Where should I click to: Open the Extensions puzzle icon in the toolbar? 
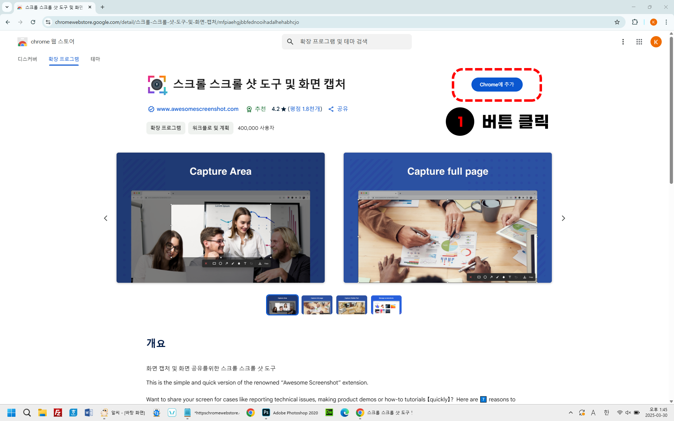pyautogui.click(x=635, y=22)
